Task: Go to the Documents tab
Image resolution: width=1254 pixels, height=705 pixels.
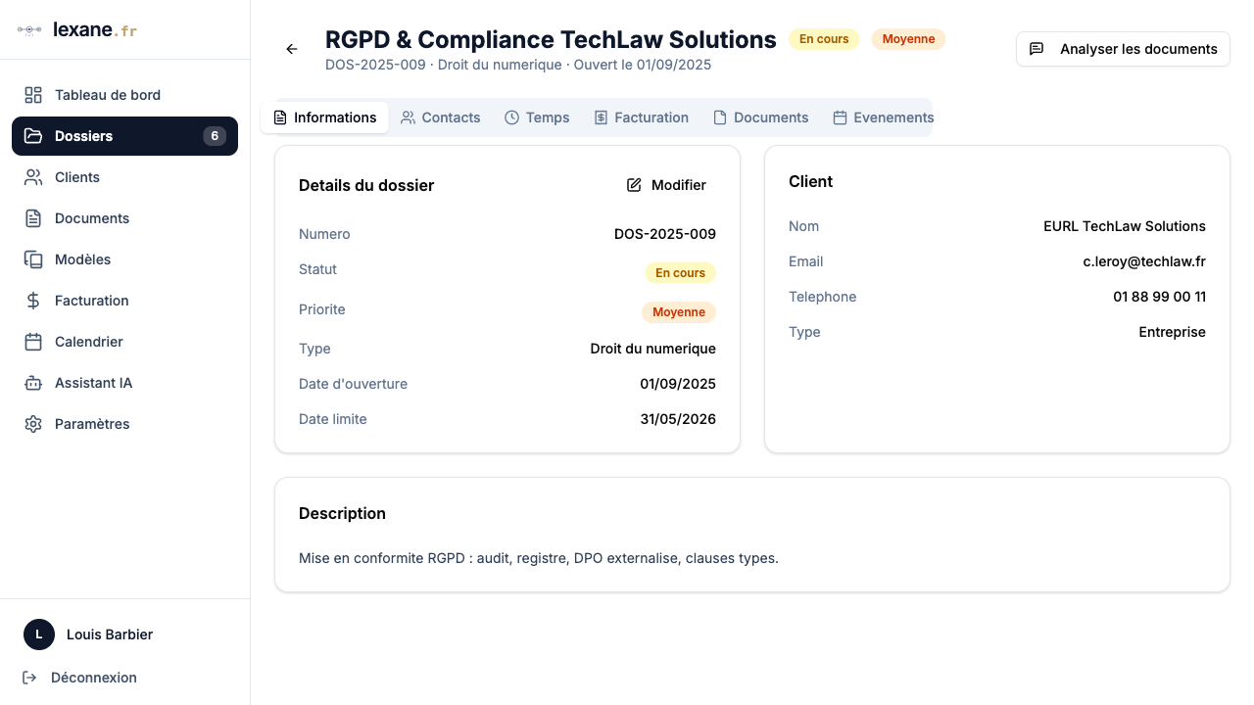Action: 761,117
